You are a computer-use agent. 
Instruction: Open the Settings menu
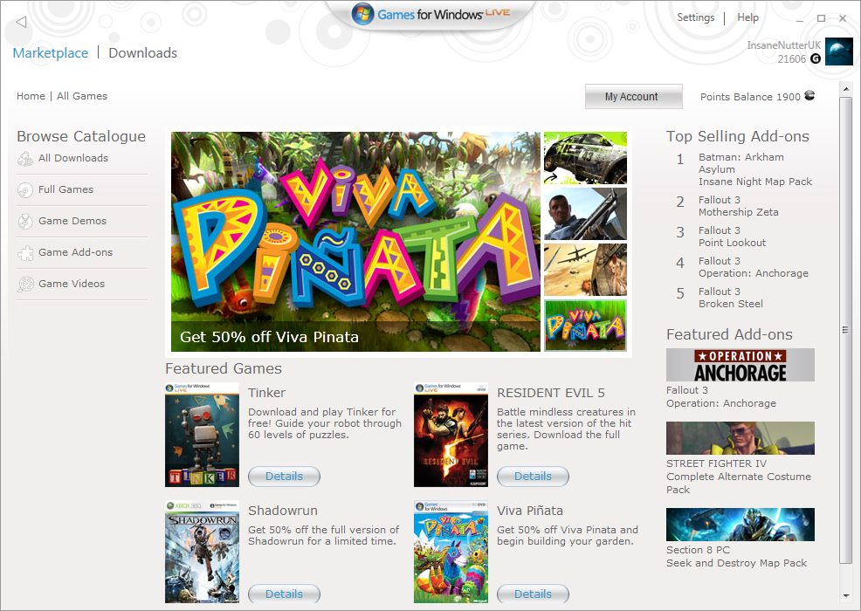[x=696, y=17]
